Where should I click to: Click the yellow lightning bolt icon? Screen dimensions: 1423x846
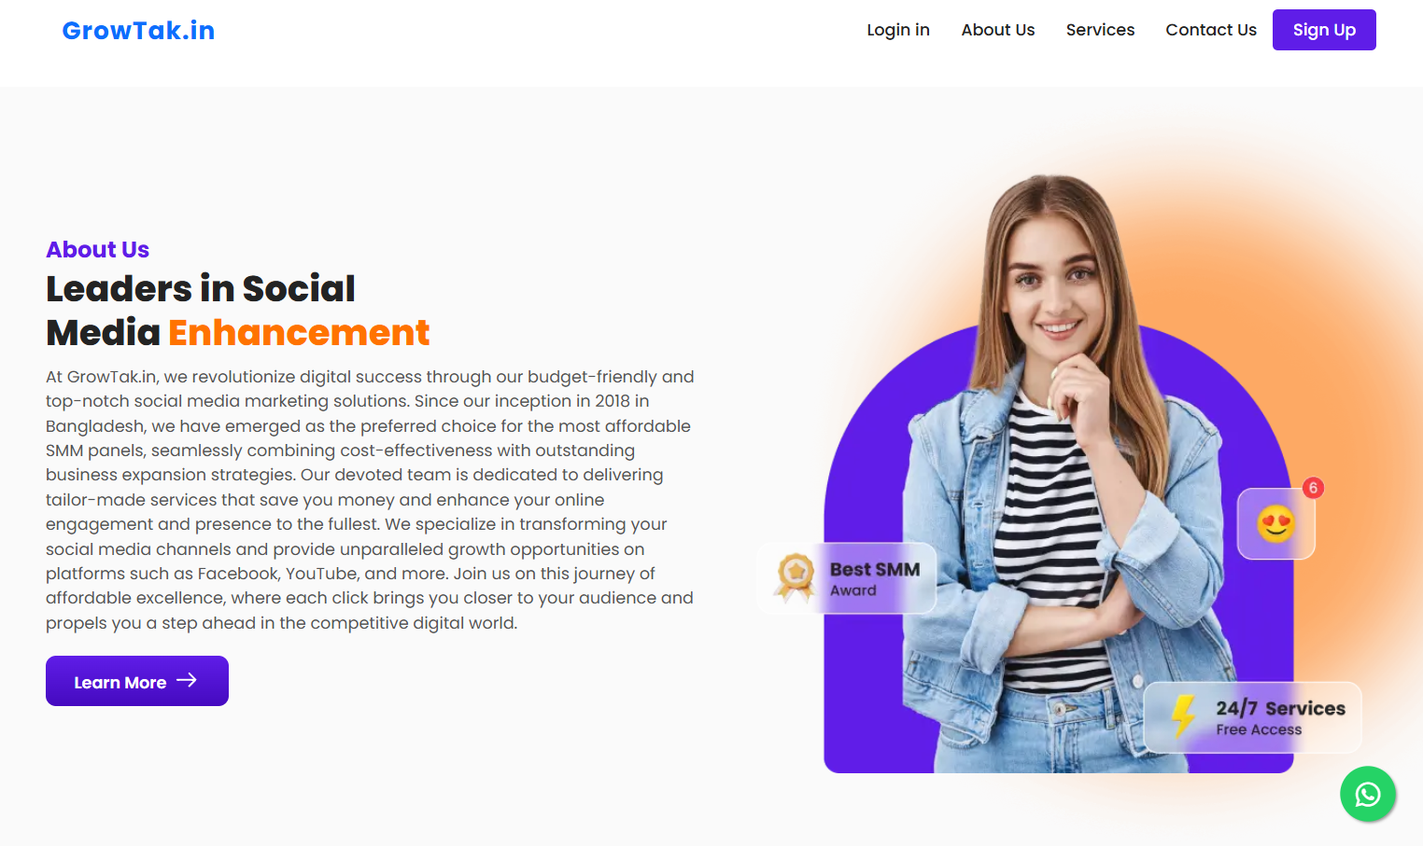(x=1184, y=715)
